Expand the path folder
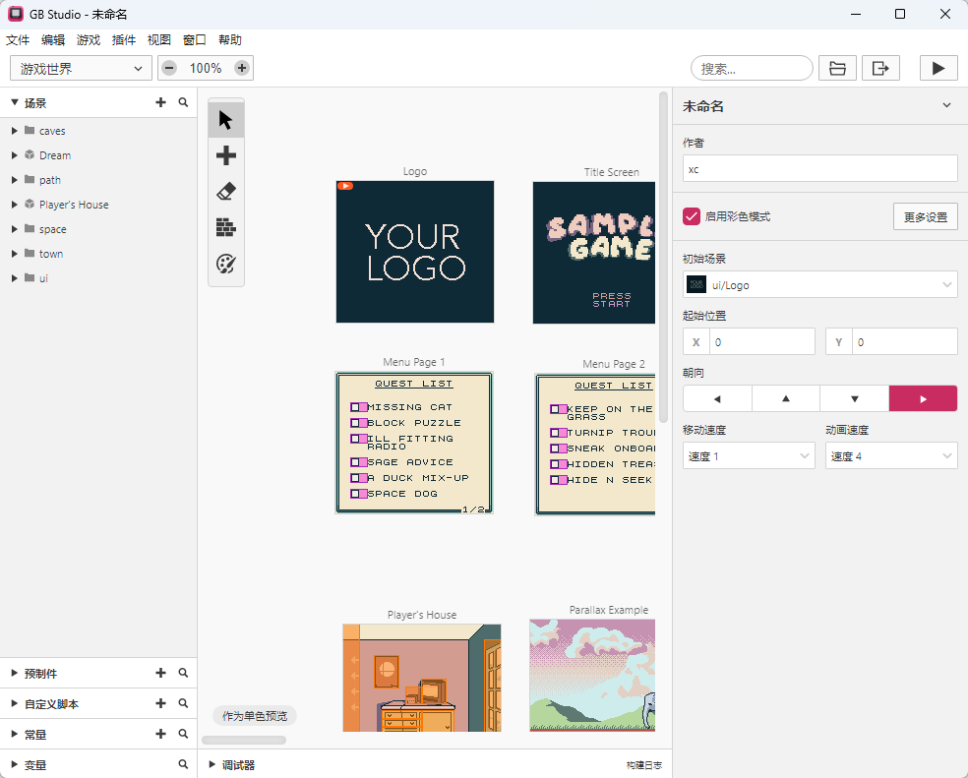 (14, 180)
